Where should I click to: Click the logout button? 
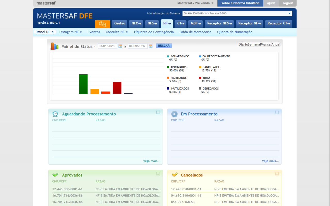[288, 3]
